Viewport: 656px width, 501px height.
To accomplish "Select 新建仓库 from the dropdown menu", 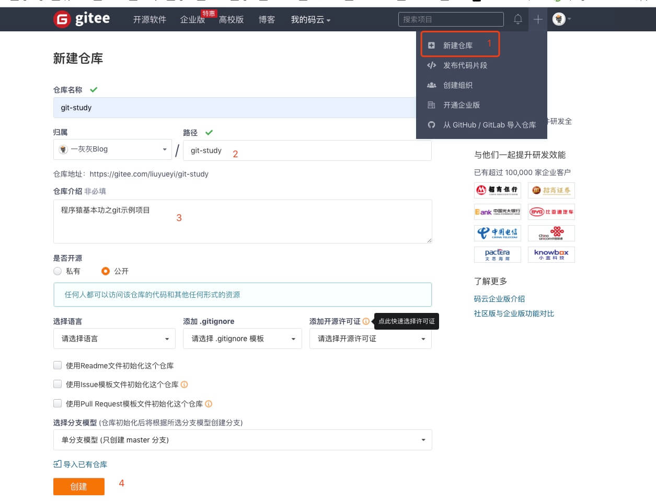I will (458, 45).
